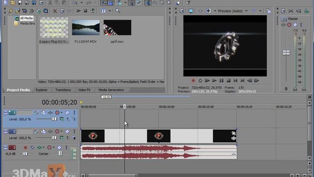Select the P1110047.MOV thumbnail
314x177 pixels.
point(86,28)
